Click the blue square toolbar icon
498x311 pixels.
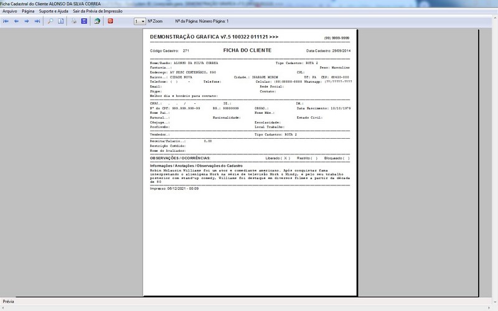pos(84,21)
